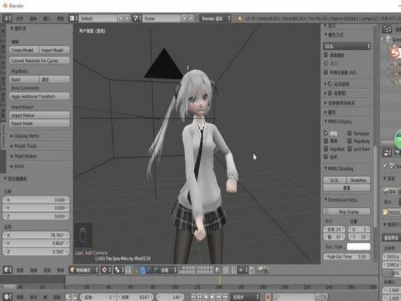
Task: Open the object interaction mode dropdown
Action: coord(84,270)
